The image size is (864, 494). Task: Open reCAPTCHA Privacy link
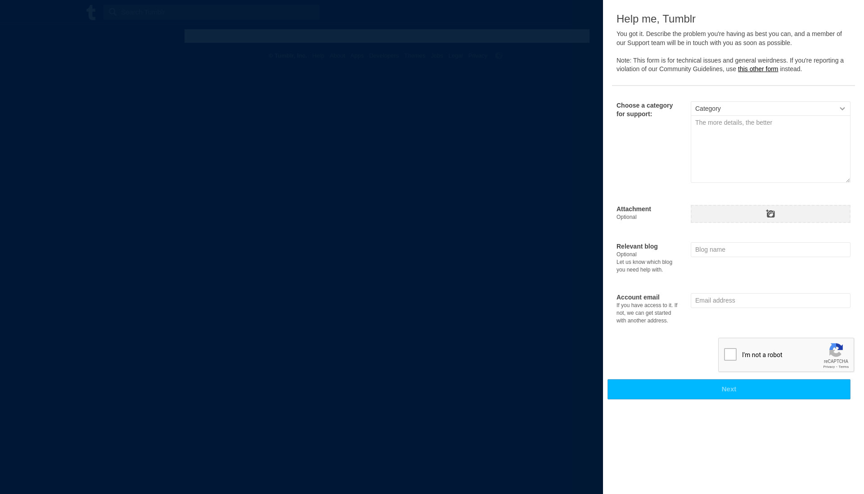point(829,367)
